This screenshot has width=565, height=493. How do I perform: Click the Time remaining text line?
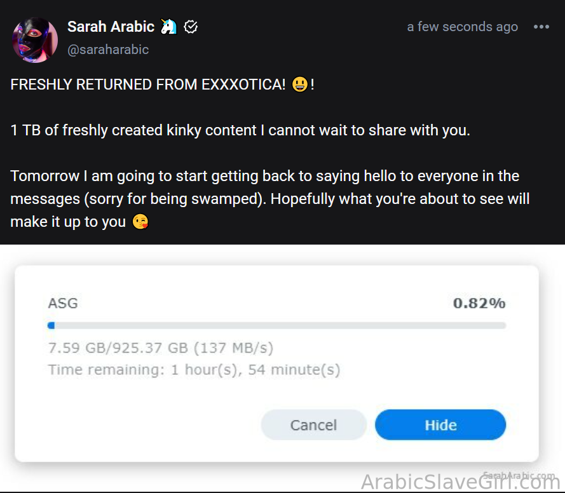(194, 370)
